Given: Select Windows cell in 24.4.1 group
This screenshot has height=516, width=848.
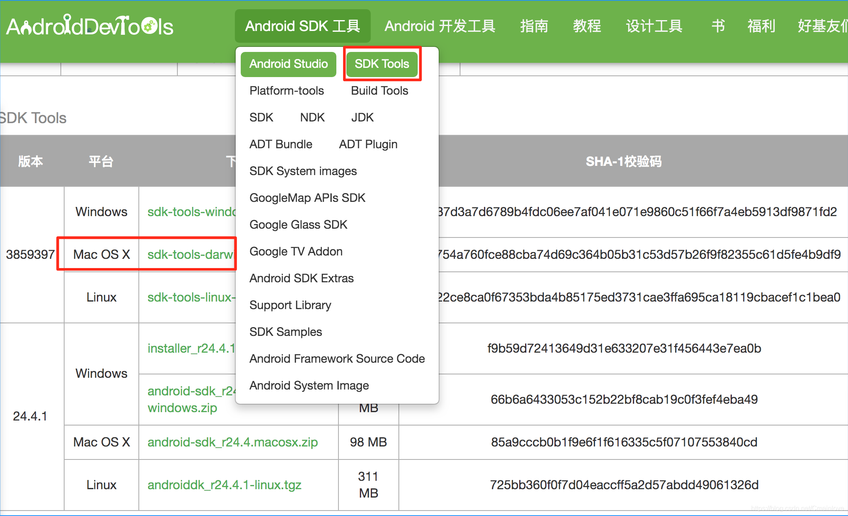Looking at the screenshot, I should click(x=101, y=374).
